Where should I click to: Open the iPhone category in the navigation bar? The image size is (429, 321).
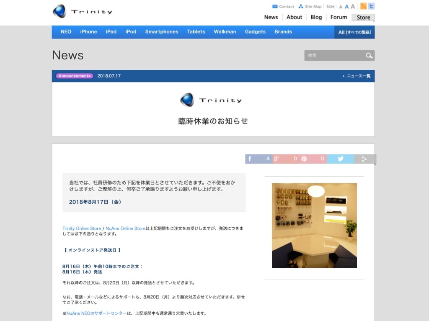(x=88, y=32)
